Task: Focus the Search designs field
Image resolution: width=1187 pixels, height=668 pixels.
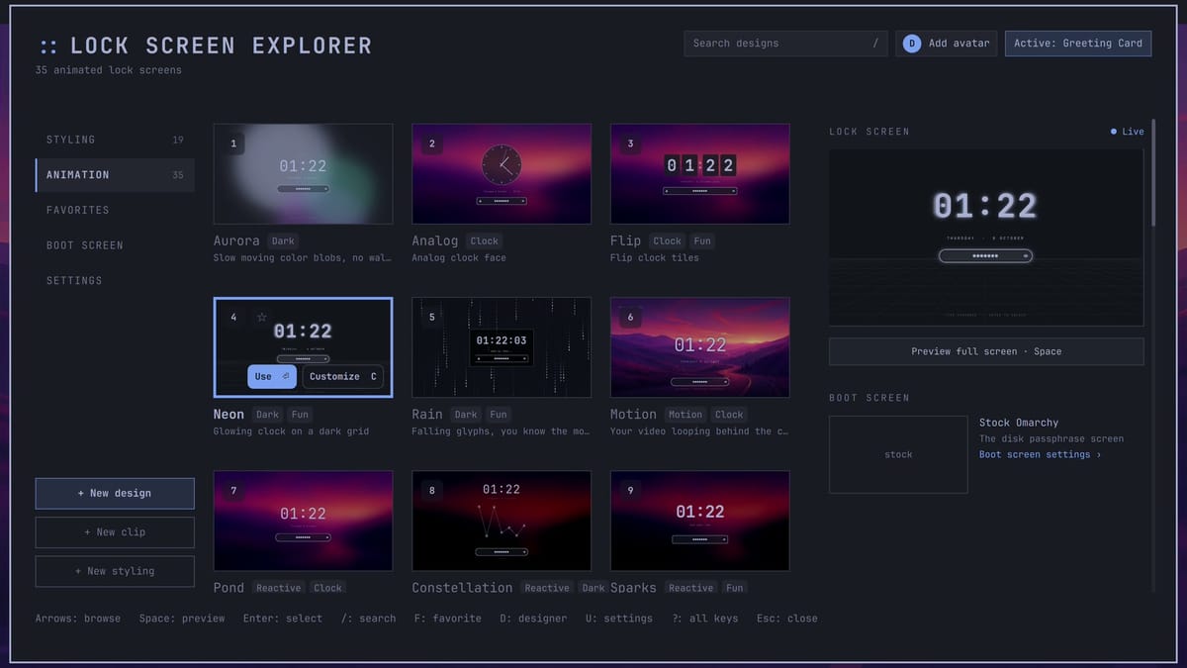Action: 785,44
